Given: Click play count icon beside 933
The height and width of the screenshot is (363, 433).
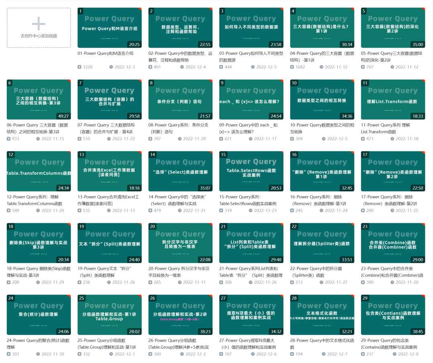Looking at the screenshot, I should pos(9,138).
